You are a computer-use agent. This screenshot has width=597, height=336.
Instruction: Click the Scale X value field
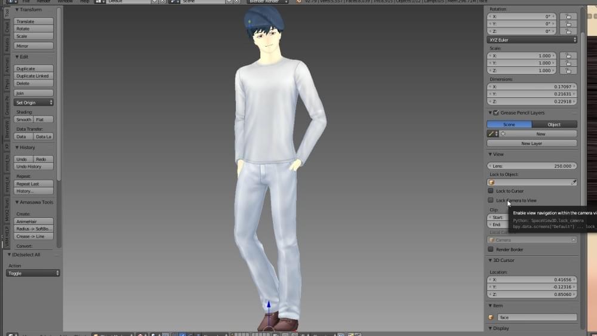pos(522,56)
